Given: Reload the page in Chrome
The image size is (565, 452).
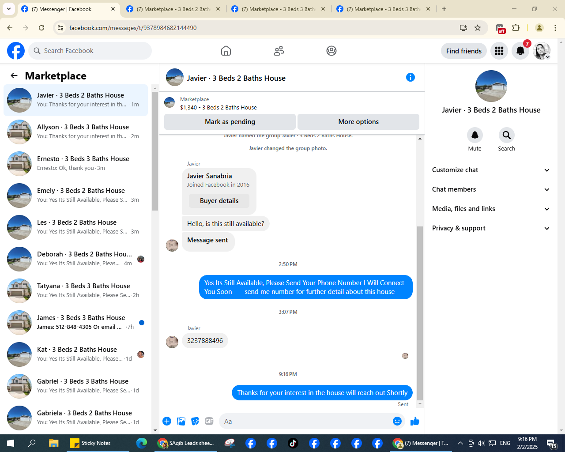Looking at the screenshot, I should point(41,28).
